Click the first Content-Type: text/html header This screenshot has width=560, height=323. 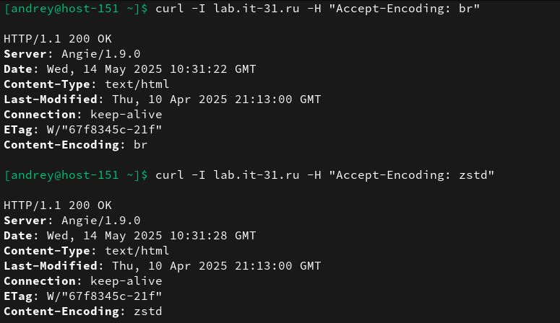tap(87, 84)
